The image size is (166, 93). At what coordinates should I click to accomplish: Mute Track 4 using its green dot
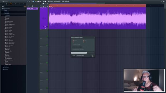[x=47, y=54]
